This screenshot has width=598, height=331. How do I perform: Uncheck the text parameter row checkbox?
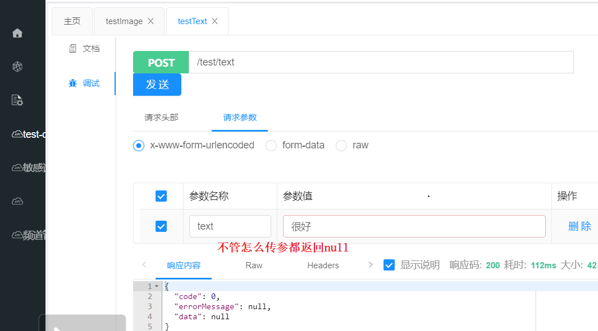click(x=161, y=226)
